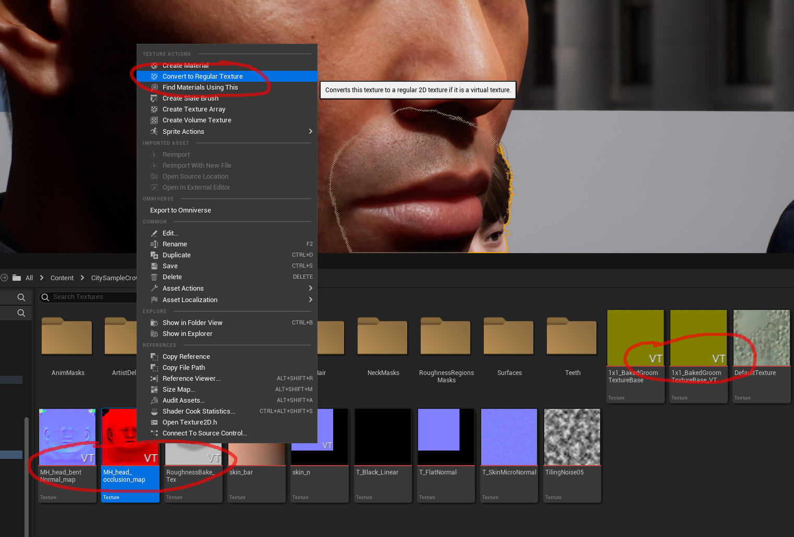The height and width of the screenshot is (537, 794).
Task: Open the AnimMasks folder
Action: (x=68, y=346)
